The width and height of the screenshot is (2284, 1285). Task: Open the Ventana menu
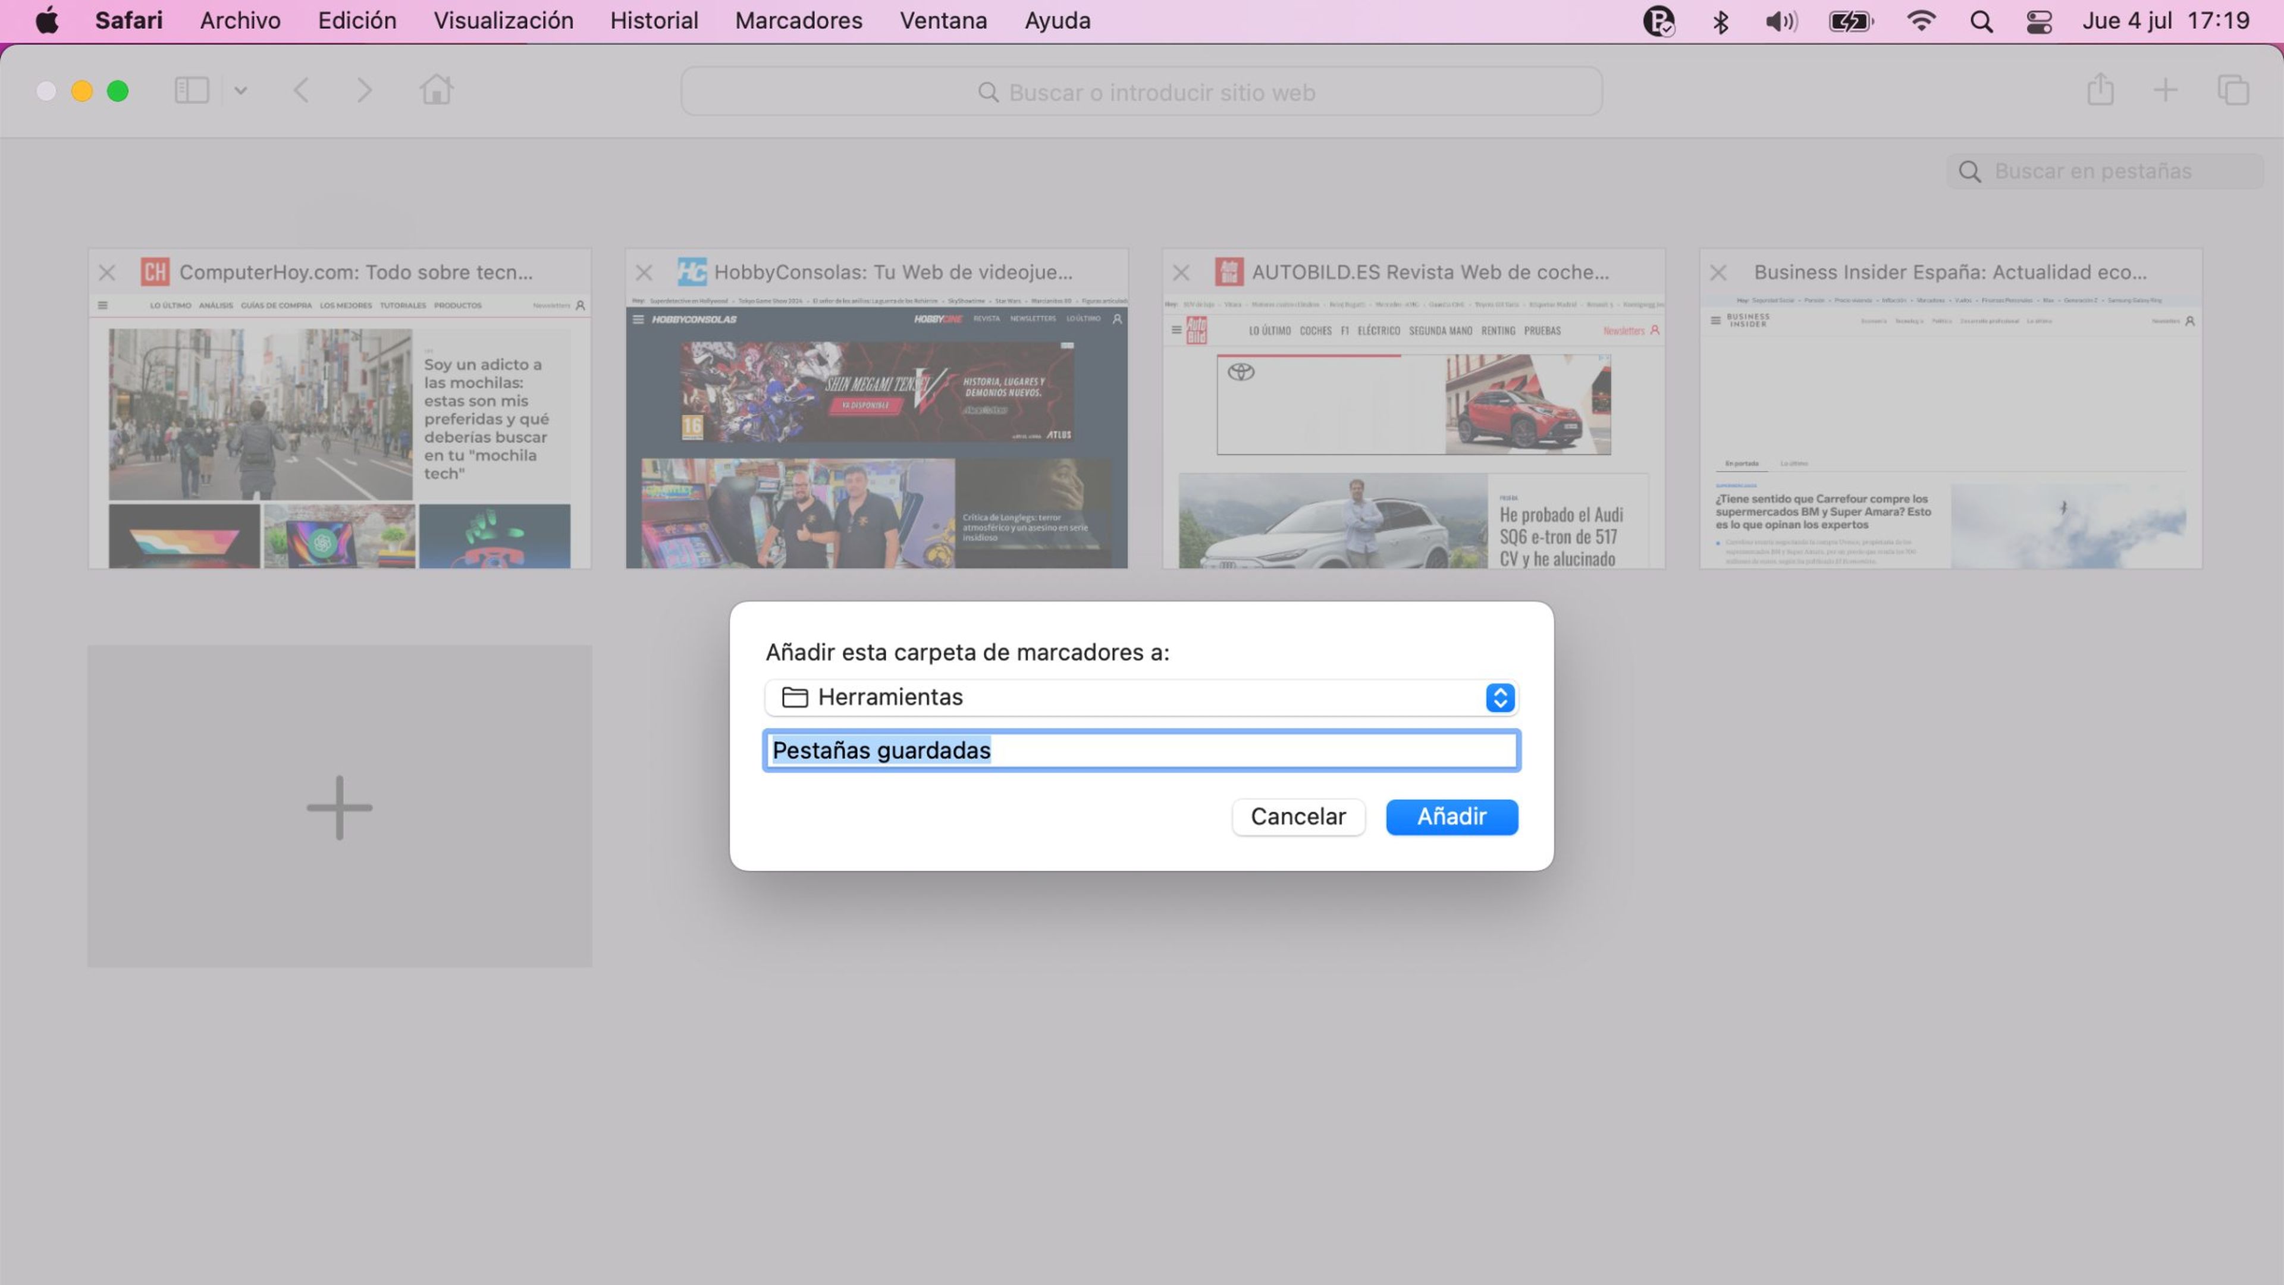click(x=943, y=20)
